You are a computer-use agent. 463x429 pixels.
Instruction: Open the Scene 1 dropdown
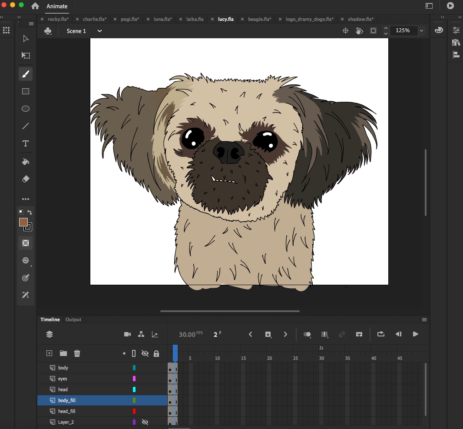point(99,31)
